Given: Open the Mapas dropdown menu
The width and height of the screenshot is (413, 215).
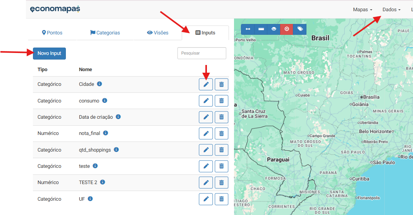Looking at the screenshot, I should [362, 10].
